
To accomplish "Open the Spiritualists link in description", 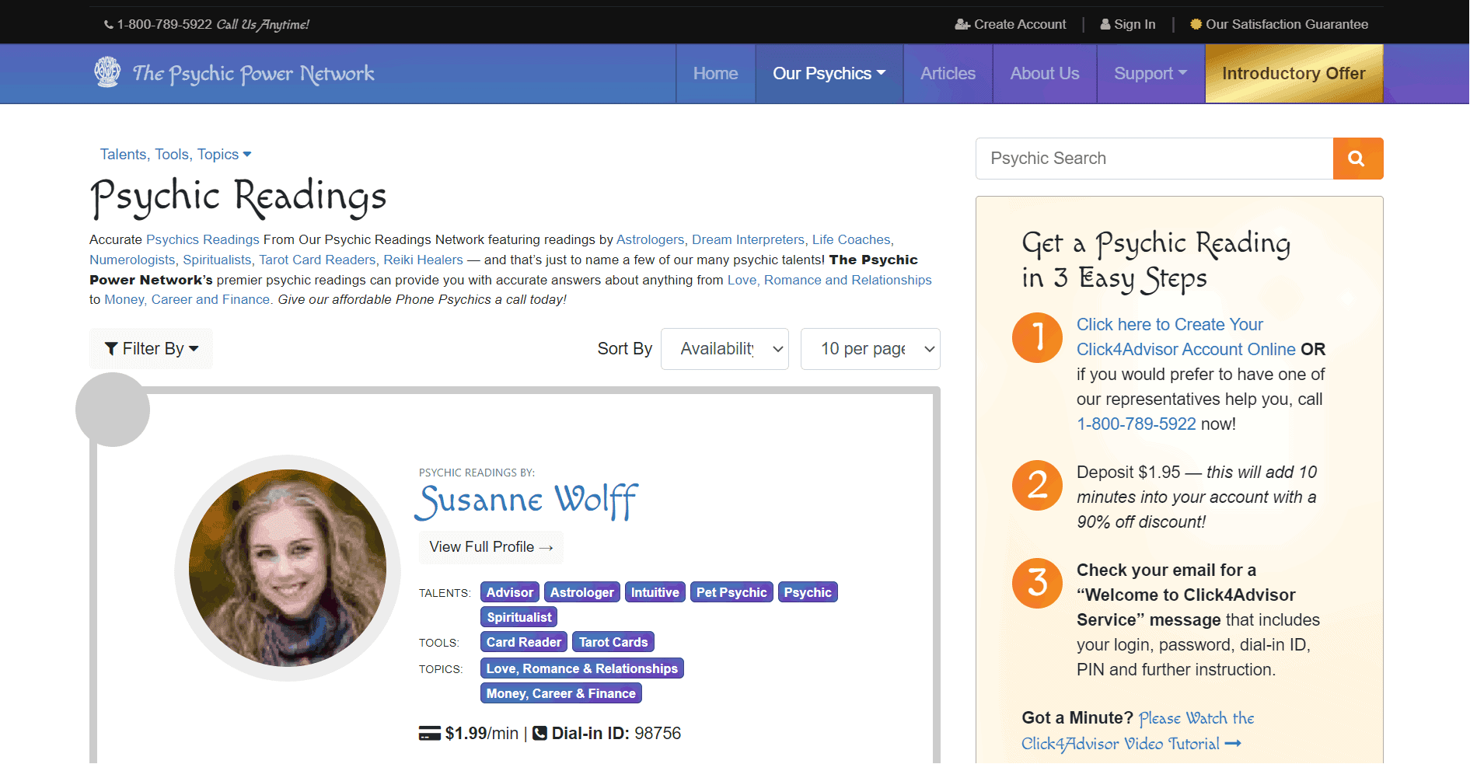I will pos(217,260).
